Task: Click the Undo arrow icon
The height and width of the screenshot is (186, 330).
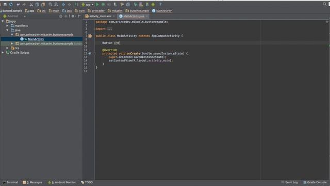Action: [19, 4]
